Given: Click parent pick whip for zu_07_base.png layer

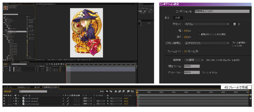Looking at the screenshot, I should pyautogui.click(x=108, y=104).
